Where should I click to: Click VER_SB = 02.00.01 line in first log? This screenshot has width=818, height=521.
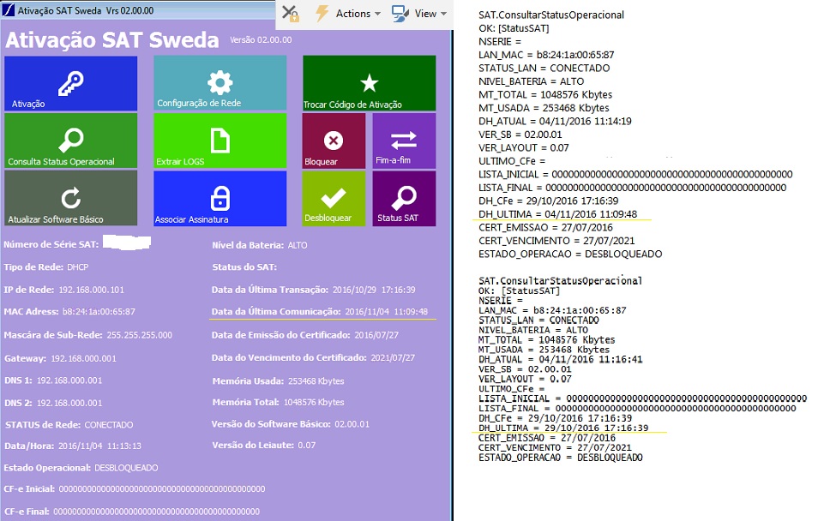pos(520,135)
